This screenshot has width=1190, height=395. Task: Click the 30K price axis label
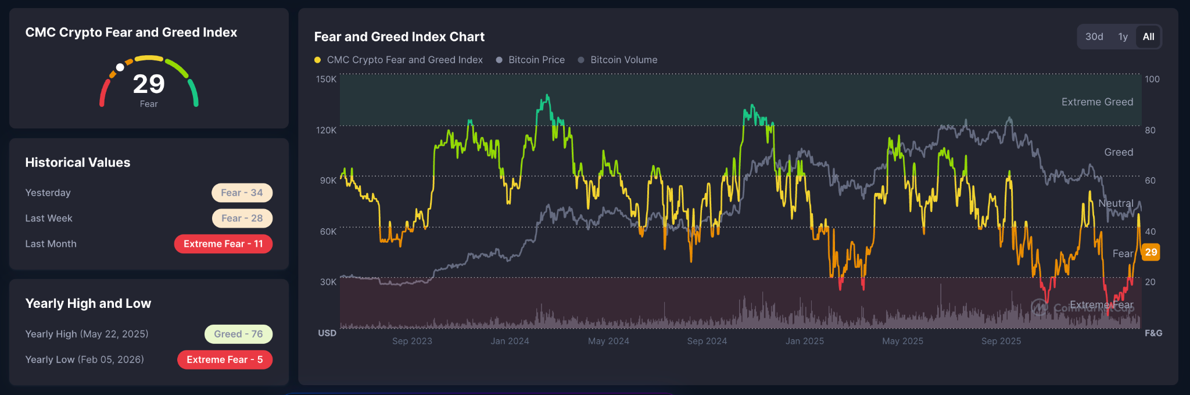(x=328, y=282)
